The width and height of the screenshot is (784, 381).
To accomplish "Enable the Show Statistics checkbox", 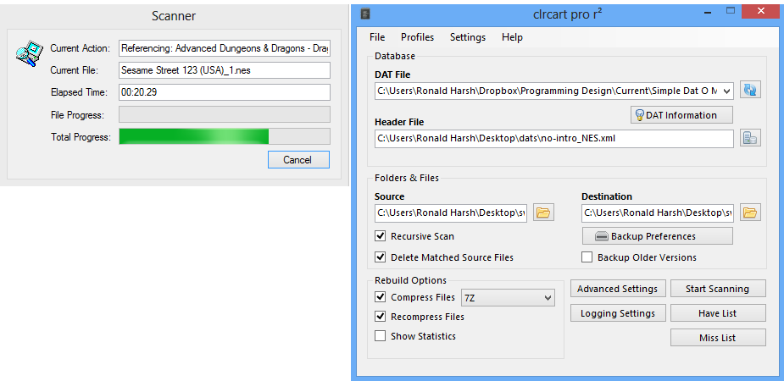I will pos(381,336).
